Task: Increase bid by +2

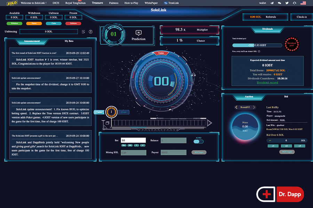Action: pos(286,146)
